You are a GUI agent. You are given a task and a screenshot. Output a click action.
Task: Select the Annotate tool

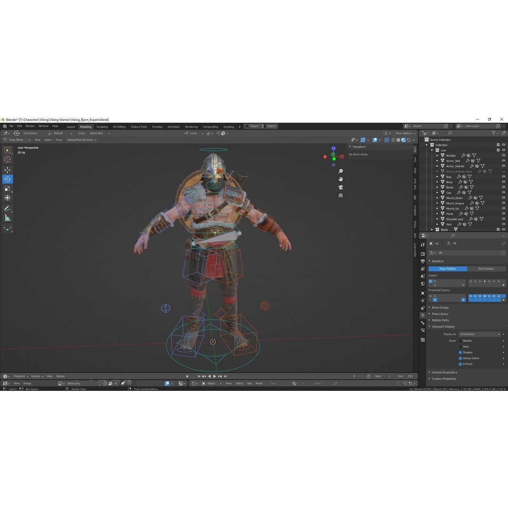pos(8,209)
